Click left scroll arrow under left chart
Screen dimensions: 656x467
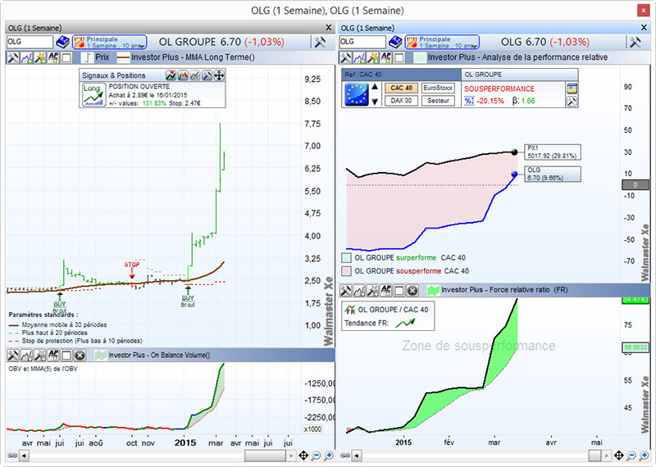[x=25, y=456]
